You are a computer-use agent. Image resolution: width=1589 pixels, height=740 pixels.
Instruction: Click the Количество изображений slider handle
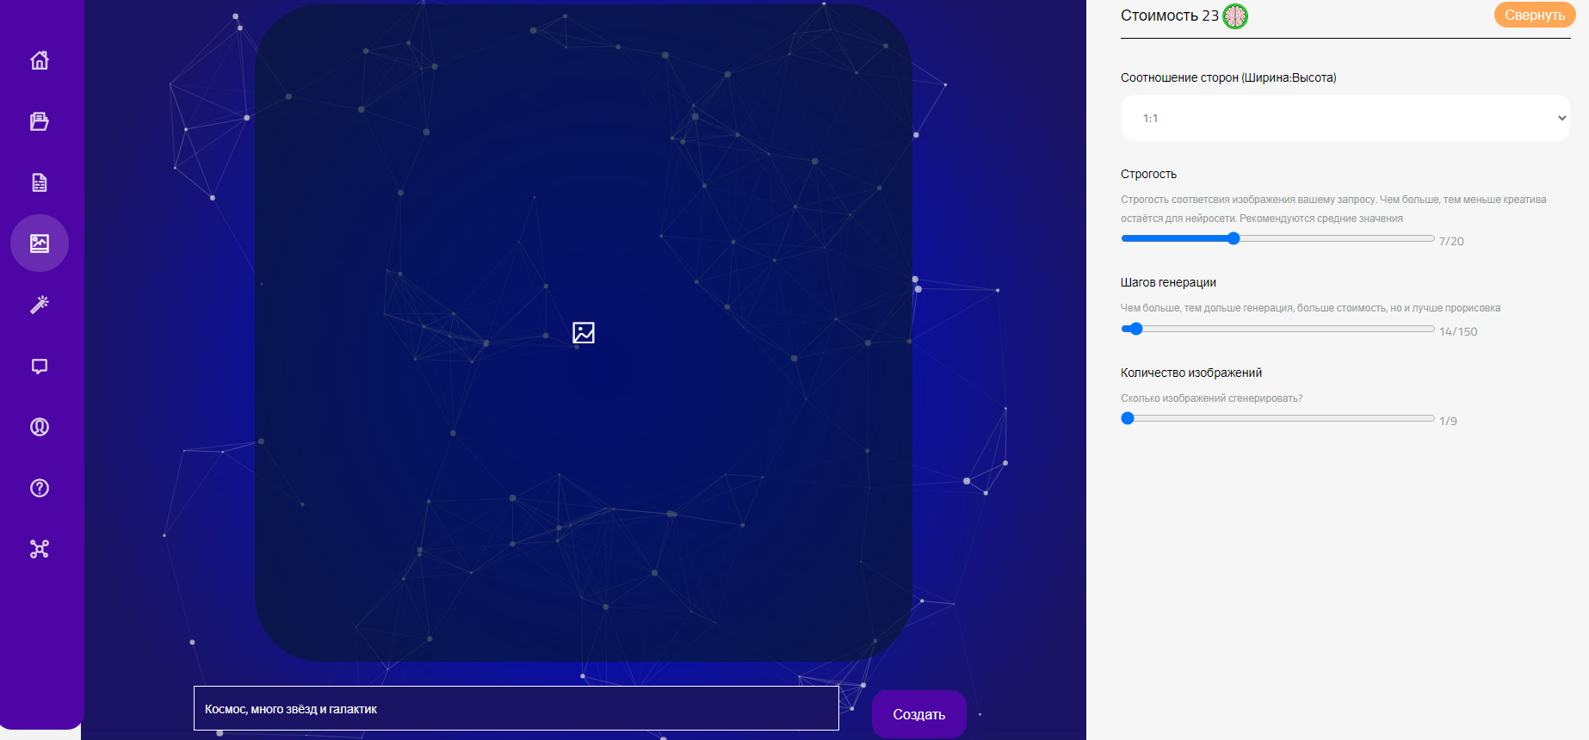click(1128, 418)
